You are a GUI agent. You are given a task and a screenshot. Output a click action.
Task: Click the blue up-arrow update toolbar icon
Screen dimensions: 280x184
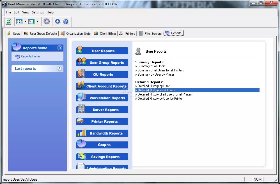tap(58, 22)
